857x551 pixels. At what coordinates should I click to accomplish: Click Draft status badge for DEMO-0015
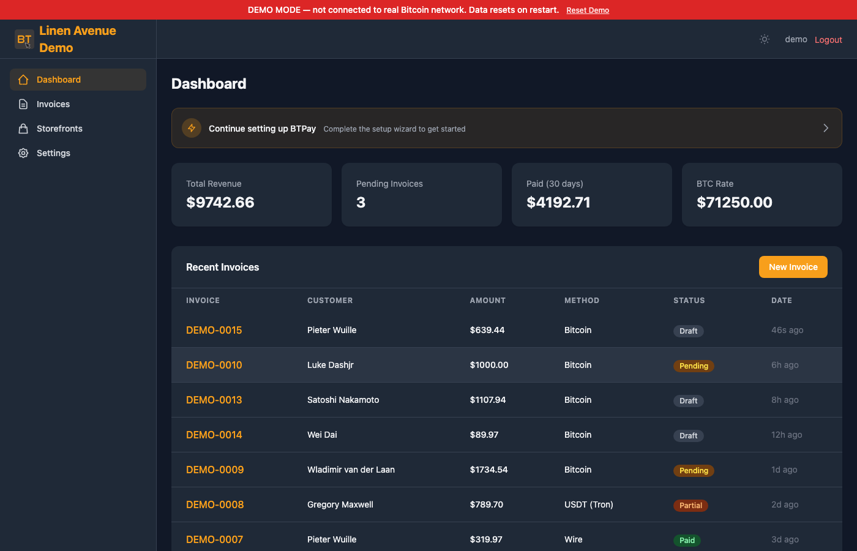pos(689,331)
